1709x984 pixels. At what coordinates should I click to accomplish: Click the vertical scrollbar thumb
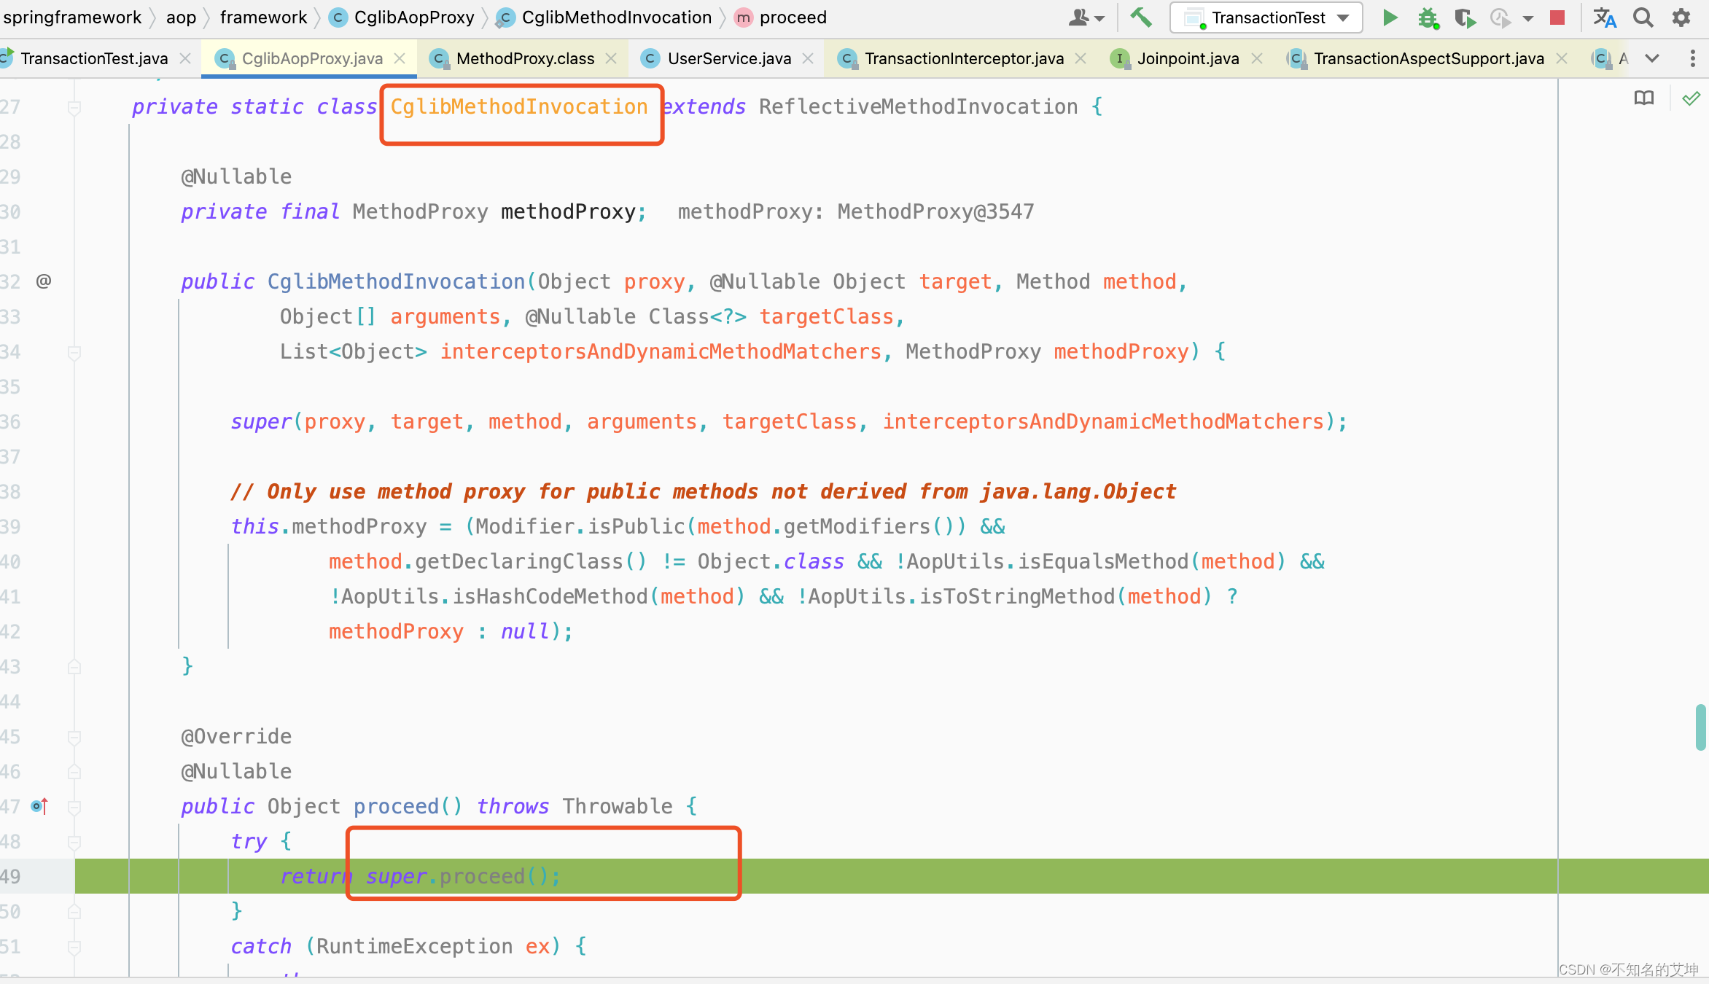click(1700, 727)
